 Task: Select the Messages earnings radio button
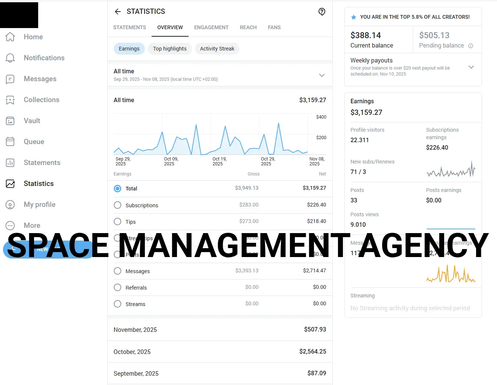tap(118, 271)
